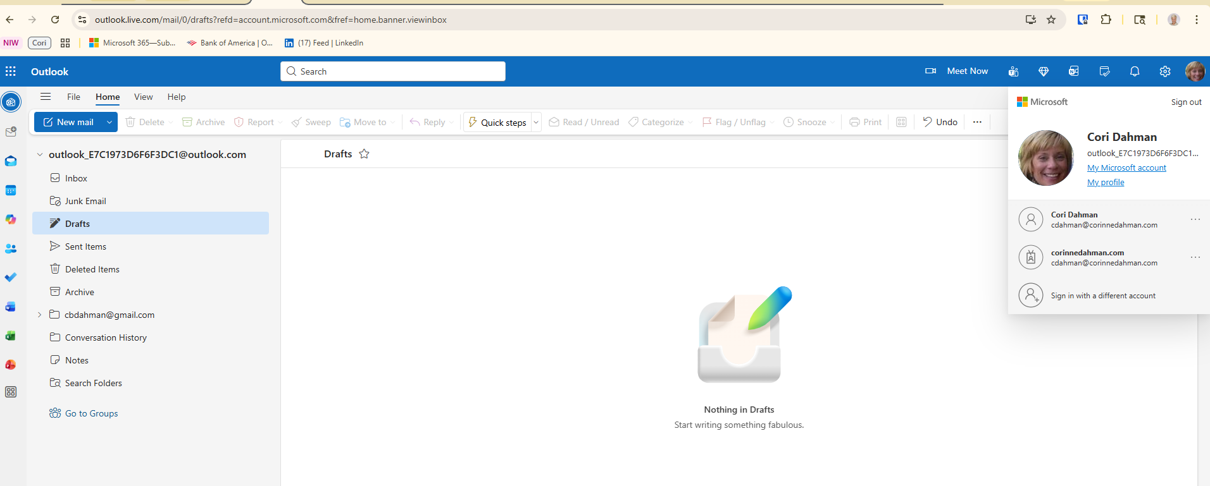The width and height of the screenshot is (1210, 486).
Task: Open My Microsoft account link
Action: [x=1126, y=168]
